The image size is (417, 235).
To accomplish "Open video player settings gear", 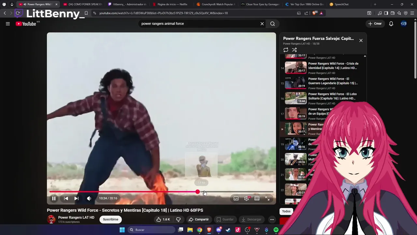I will [247, 198].
